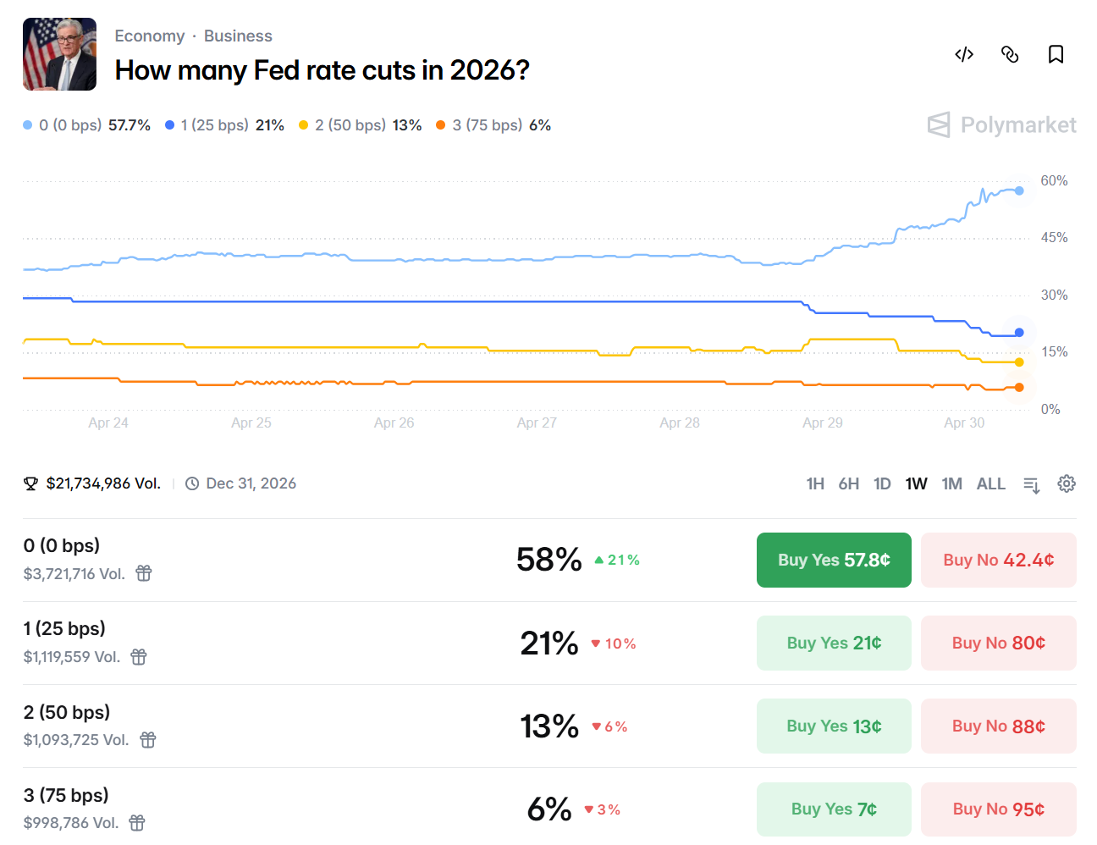Show the ALL time chart range
Image resolution: width=1097 pixels, height=845 pixels.
(991, 483)
